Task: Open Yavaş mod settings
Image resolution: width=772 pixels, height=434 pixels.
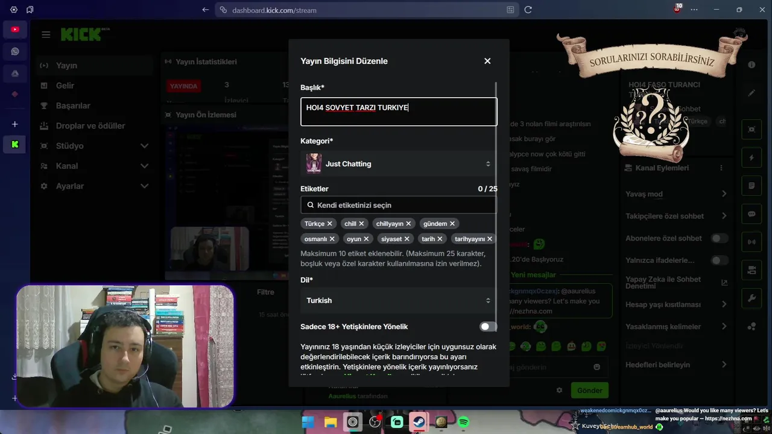Action: [x=677, y=194]
